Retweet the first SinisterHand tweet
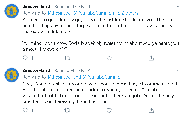 tap(67, 58)
